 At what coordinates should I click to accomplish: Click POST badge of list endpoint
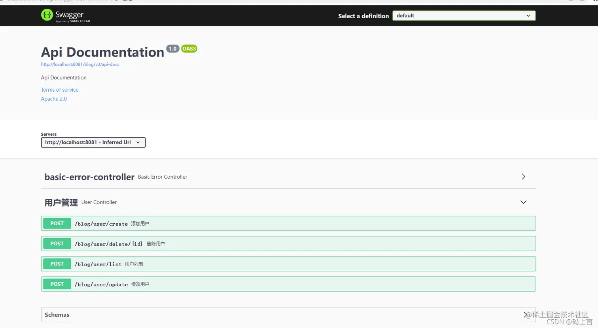tap(57, 264)
